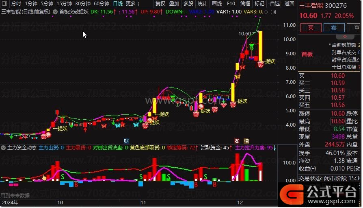363x208 pixels.
Task: Click the 封单占成交 row
Action: click(x=346, y=53)
